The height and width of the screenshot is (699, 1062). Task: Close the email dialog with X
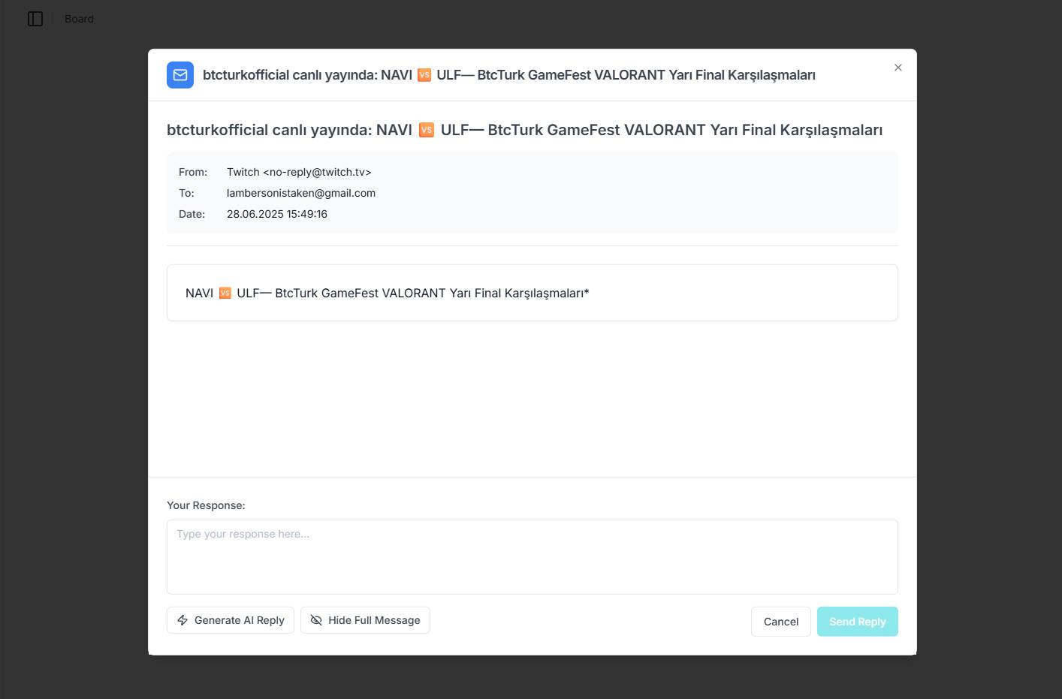pos(898,68)
